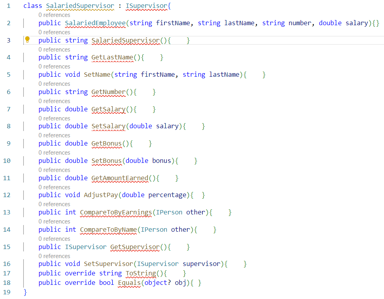
Task: Show the '0 references' lens above AdjustPay
Action: (x=54, y=187)
